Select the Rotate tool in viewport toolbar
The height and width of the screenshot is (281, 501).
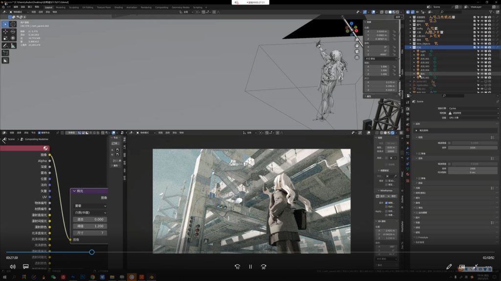[13, 31]
